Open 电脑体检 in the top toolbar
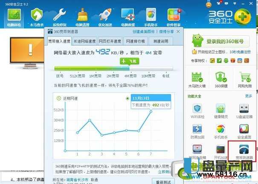 point(14,18)
